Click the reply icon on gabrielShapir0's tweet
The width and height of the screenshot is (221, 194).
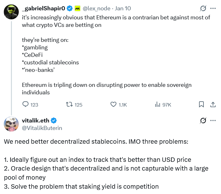point(26,104)
